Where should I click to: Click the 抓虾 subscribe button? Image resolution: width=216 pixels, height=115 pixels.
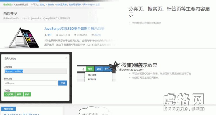click(x=27, y=94)
